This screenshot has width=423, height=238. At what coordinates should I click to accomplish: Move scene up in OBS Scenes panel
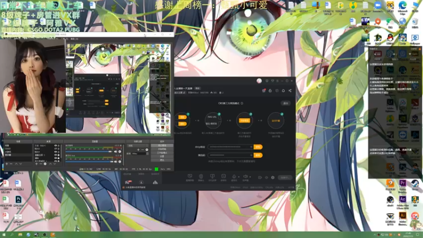(16, 164)
